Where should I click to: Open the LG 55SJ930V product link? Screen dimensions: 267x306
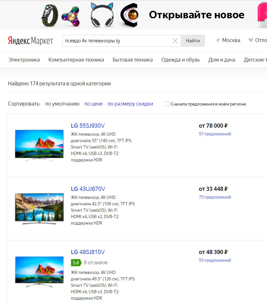[x=88, y=125]
